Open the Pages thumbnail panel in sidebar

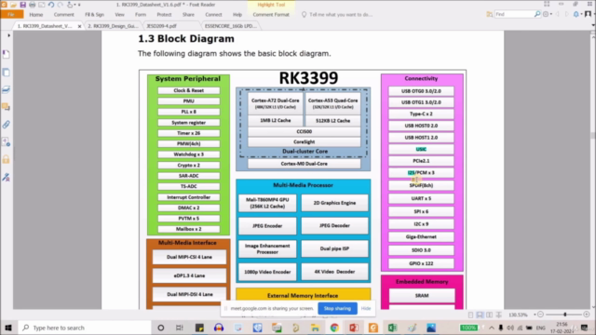(7, 73)
